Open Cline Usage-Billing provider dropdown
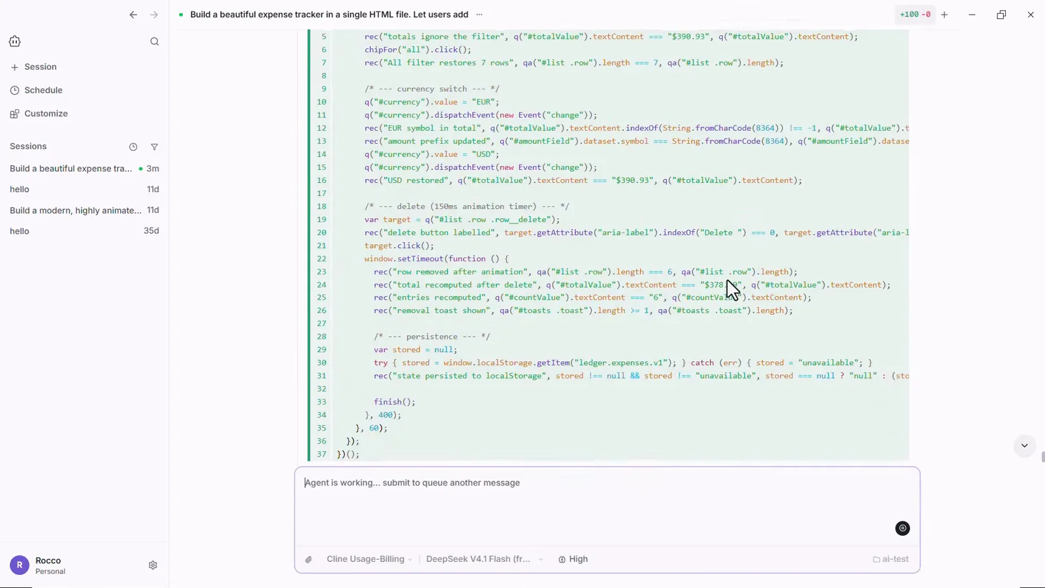 point(369,559)
